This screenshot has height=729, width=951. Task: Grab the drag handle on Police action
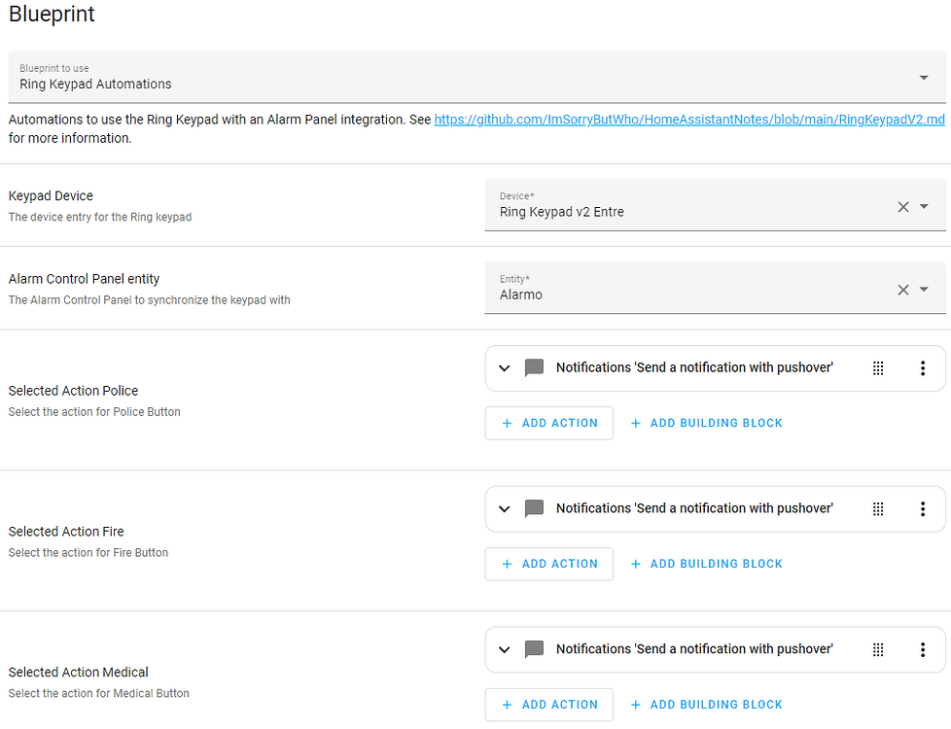(x=878, y=368)
